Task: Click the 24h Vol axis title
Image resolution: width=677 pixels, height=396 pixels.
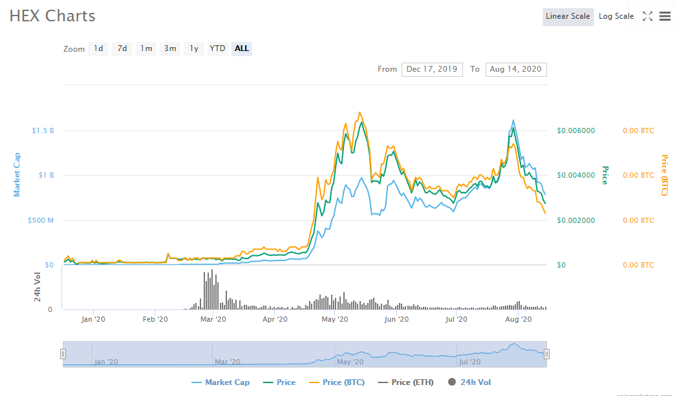Action: click(37, 287)
